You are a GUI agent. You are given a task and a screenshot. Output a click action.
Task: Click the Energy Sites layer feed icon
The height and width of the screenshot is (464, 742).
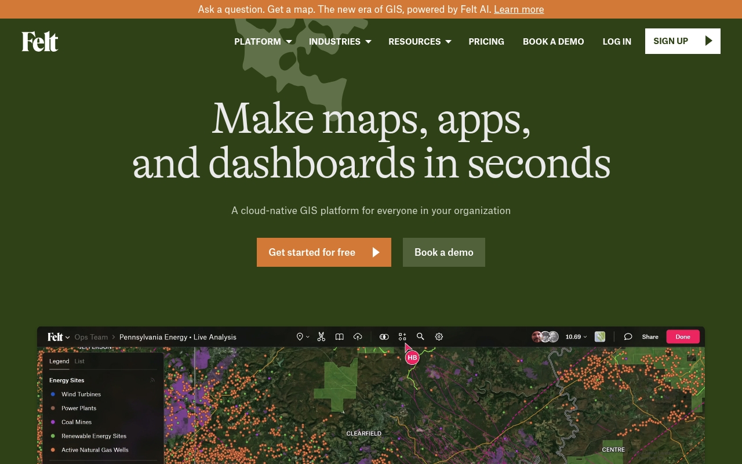(152, 380)
